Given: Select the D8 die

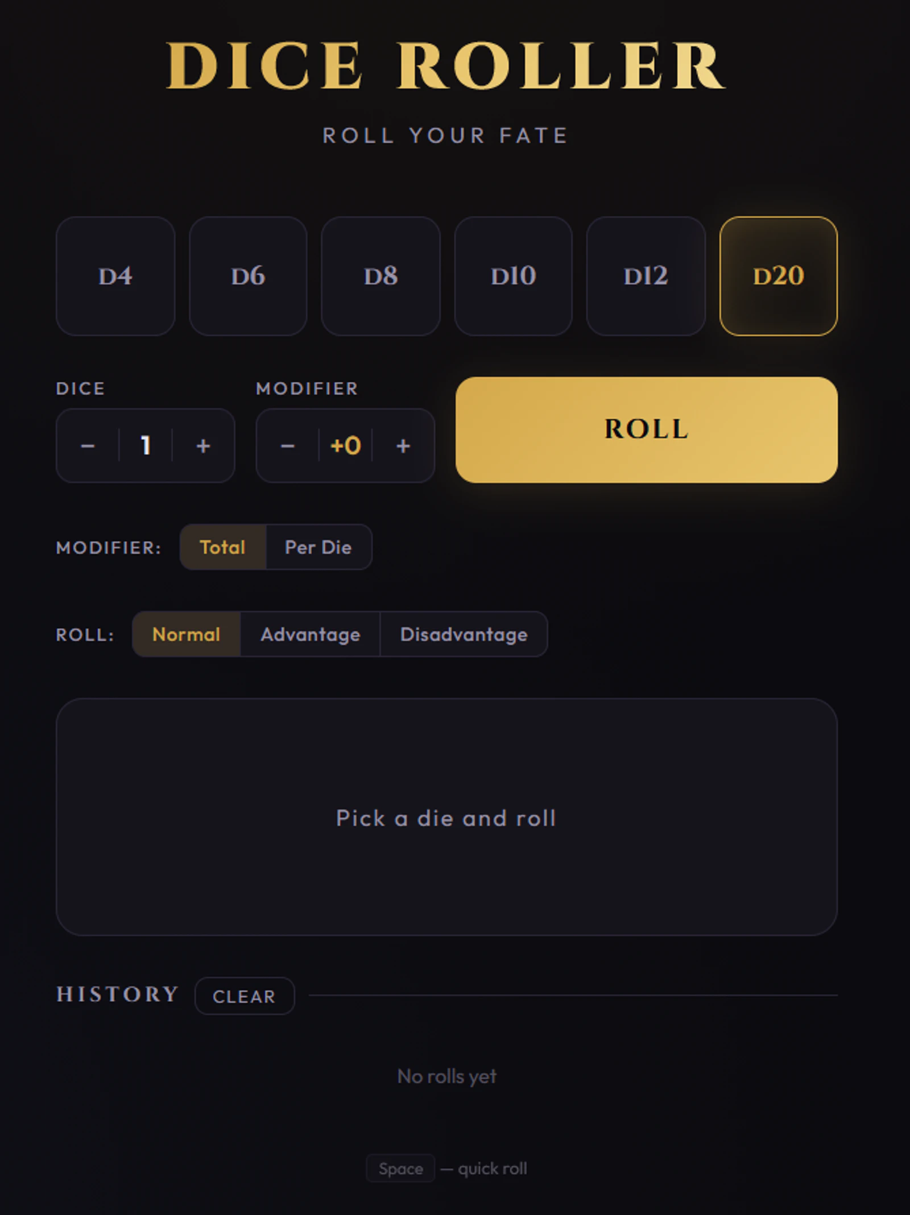Looking at the screenshot, I should tap(381, 277).
